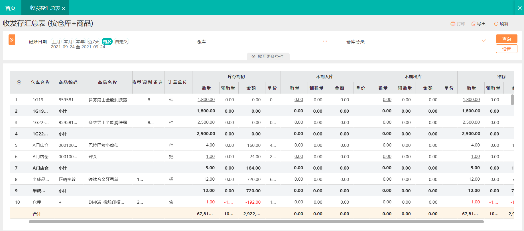Click the 设置 button
Screen dimensions: 524x231
(506, 49)
